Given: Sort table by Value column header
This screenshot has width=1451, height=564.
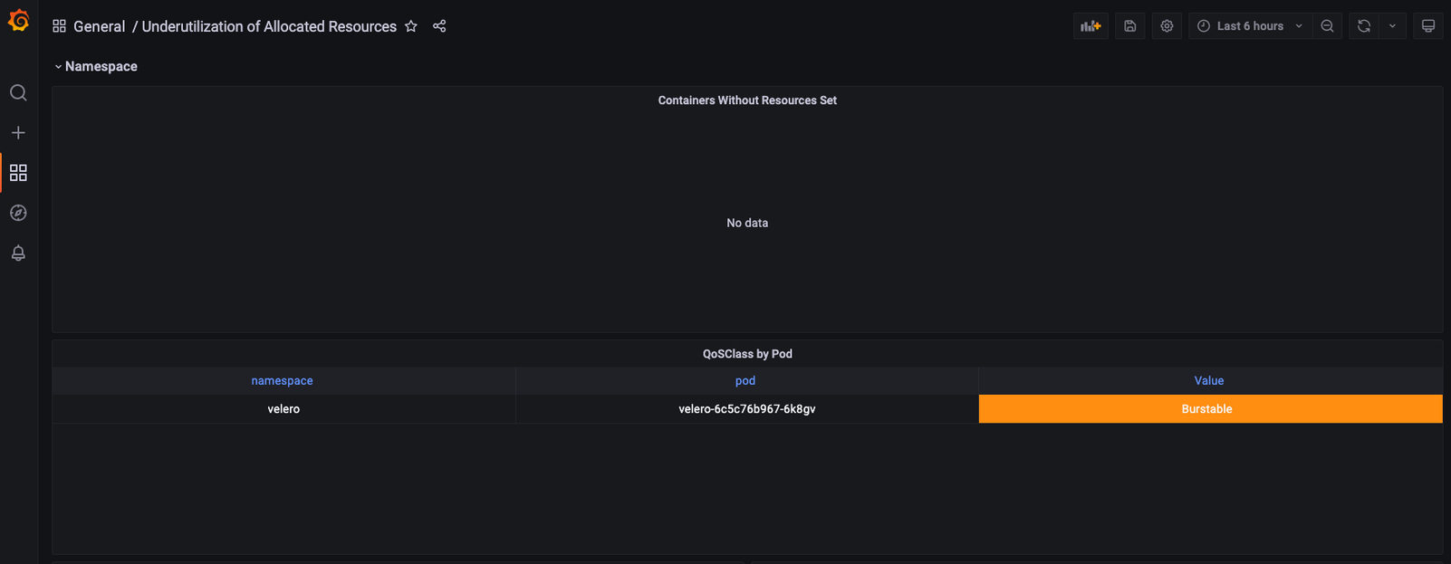Looking at the screenshot, I should 1209,381.
